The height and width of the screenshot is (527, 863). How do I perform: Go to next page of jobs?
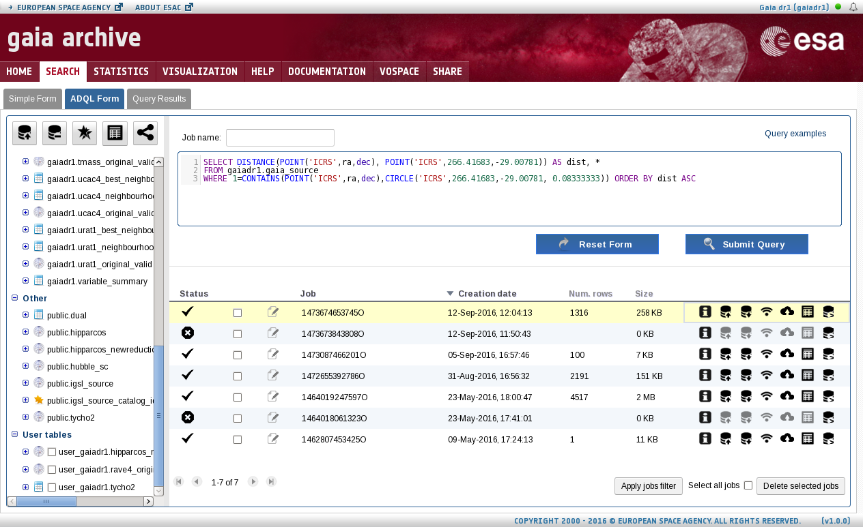pyautogui.click(x=253, y=481)
